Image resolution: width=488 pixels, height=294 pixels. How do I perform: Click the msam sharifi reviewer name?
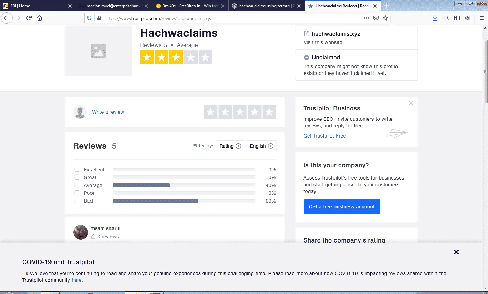coord(105,228)
